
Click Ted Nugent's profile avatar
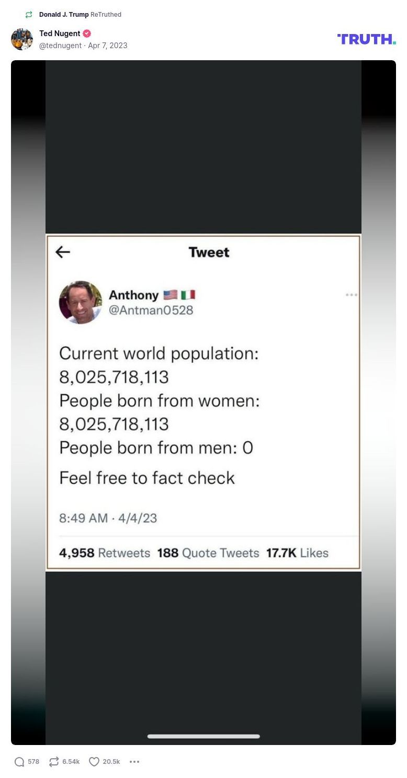coord(21,39)
